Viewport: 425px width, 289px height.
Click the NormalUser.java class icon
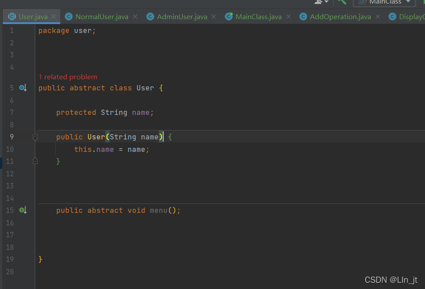pos(69,17)
